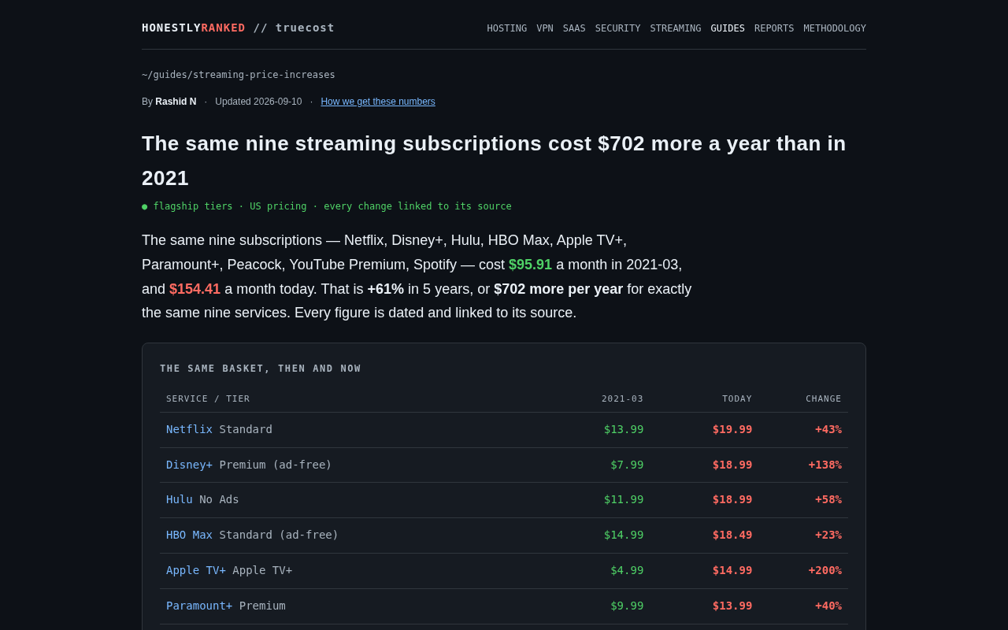This screenshot has height=630, width=1008.
Task: Click HBO Max change +23%
Action: (x=828, y=535)
